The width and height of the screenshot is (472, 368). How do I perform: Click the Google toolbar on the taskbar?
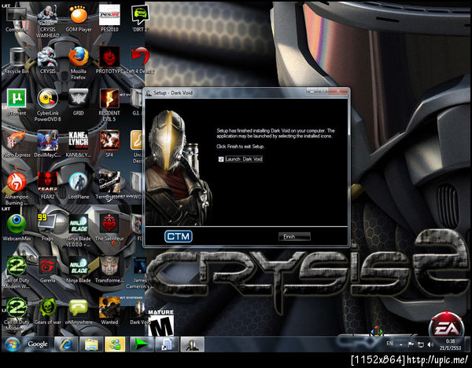[38, 344]
